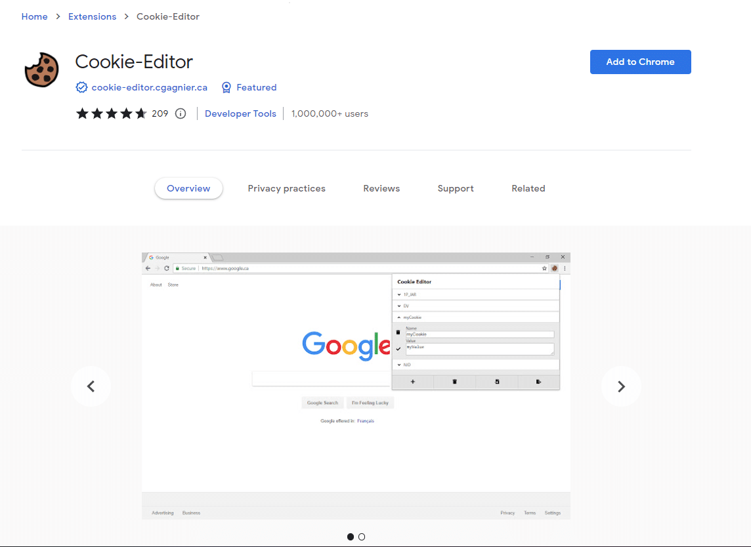This screenshot has width=751, height=547.
Task: Switch to the Overview tab
Action: pyautogui.click(x=188, y=188)
